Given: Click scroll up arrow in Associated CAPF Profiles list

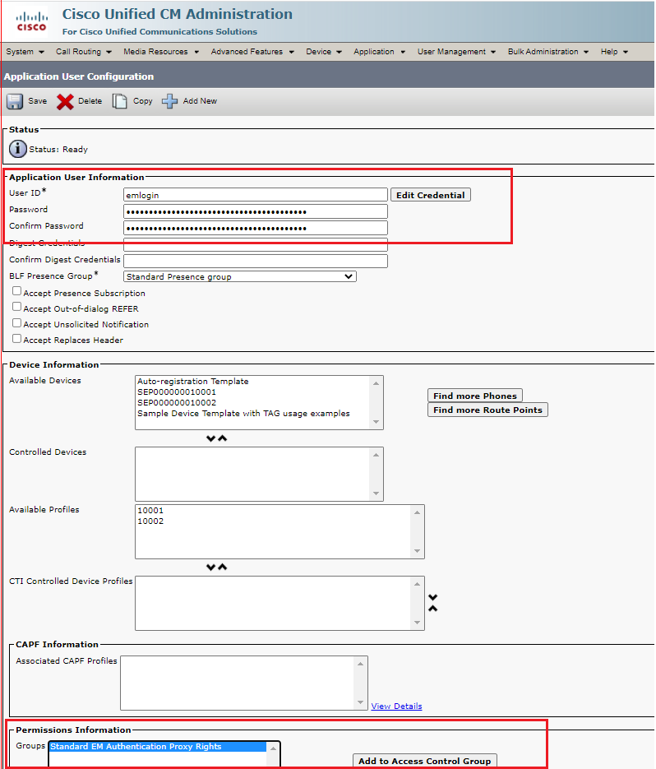Looking at the screenshot, I should coord(360,664).
